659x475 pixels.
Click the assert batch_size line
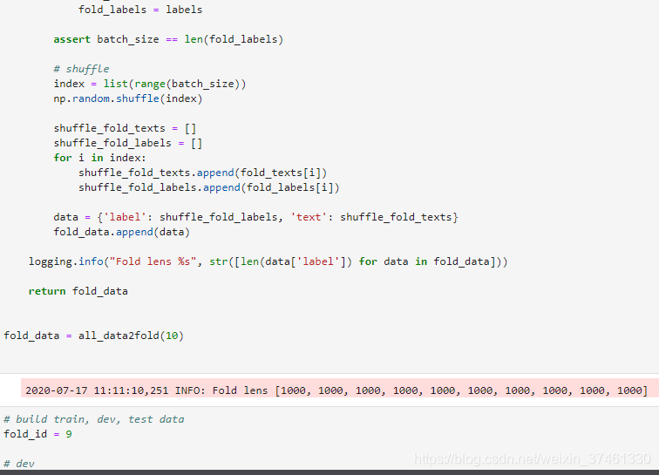[x=168, y=39]
